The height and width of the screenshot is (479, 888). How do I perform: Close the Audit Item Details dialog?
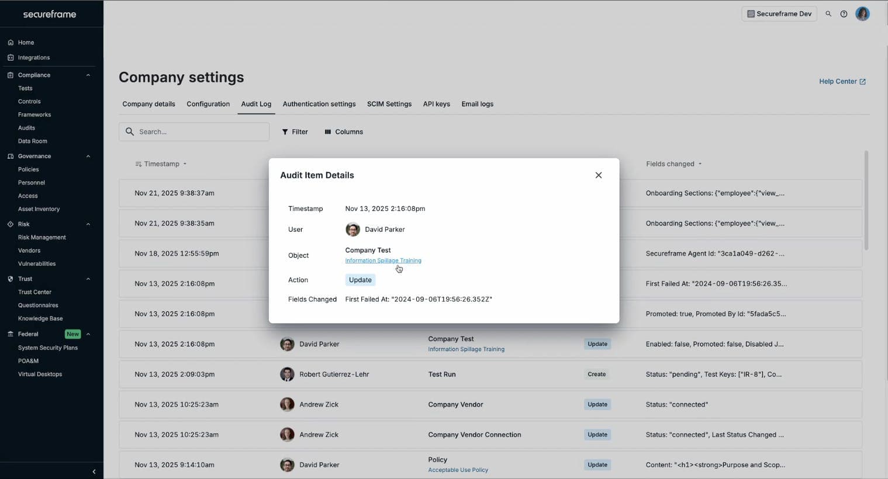[598, 175]
